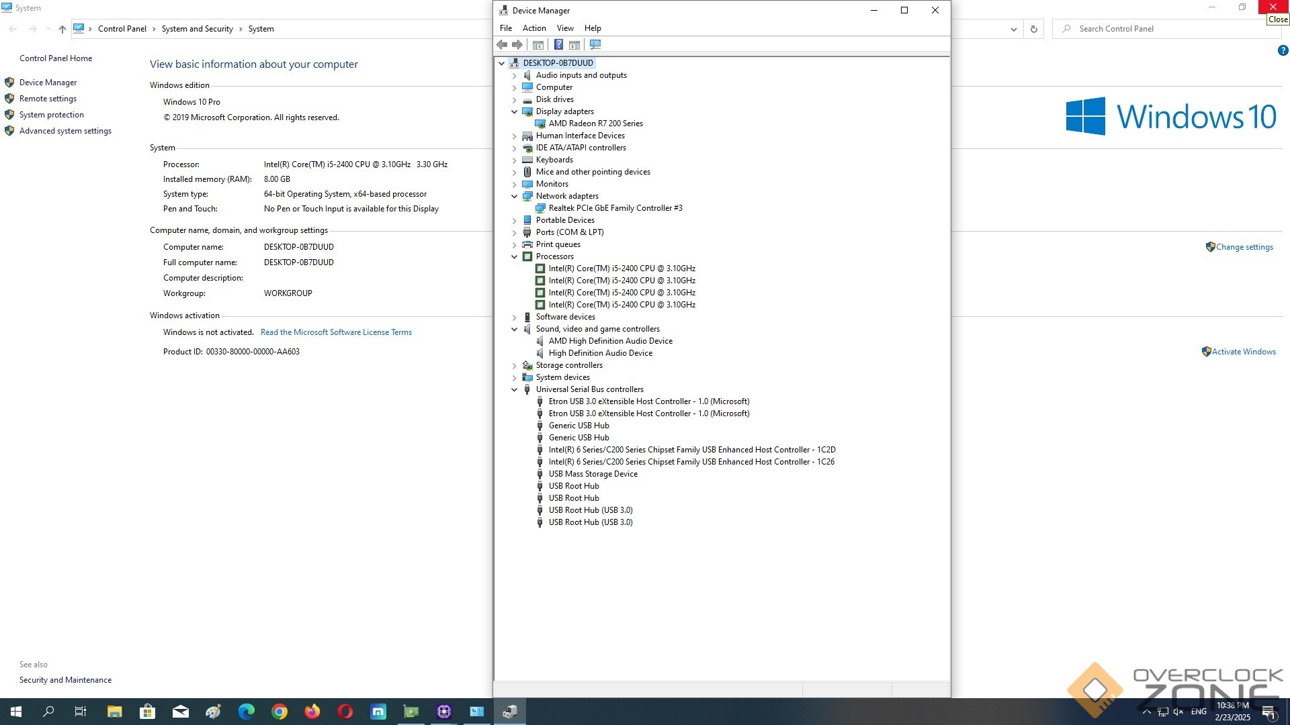This screenshot has width=1290, height=725.
Task: Collapse the Processors category
Action: [x=515, y=256]
